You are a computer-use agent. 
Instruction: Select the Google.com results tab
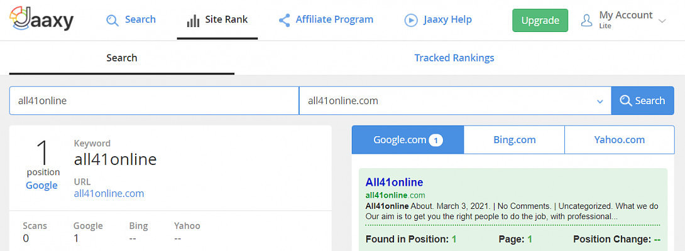click(x=408, y=140)
